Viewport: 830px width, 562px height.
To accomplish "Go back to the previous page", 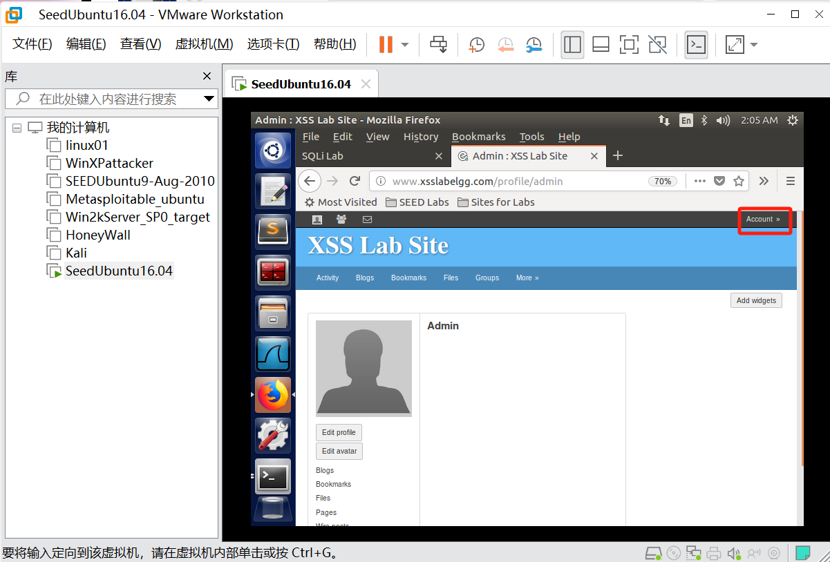I will pos(309,181).
